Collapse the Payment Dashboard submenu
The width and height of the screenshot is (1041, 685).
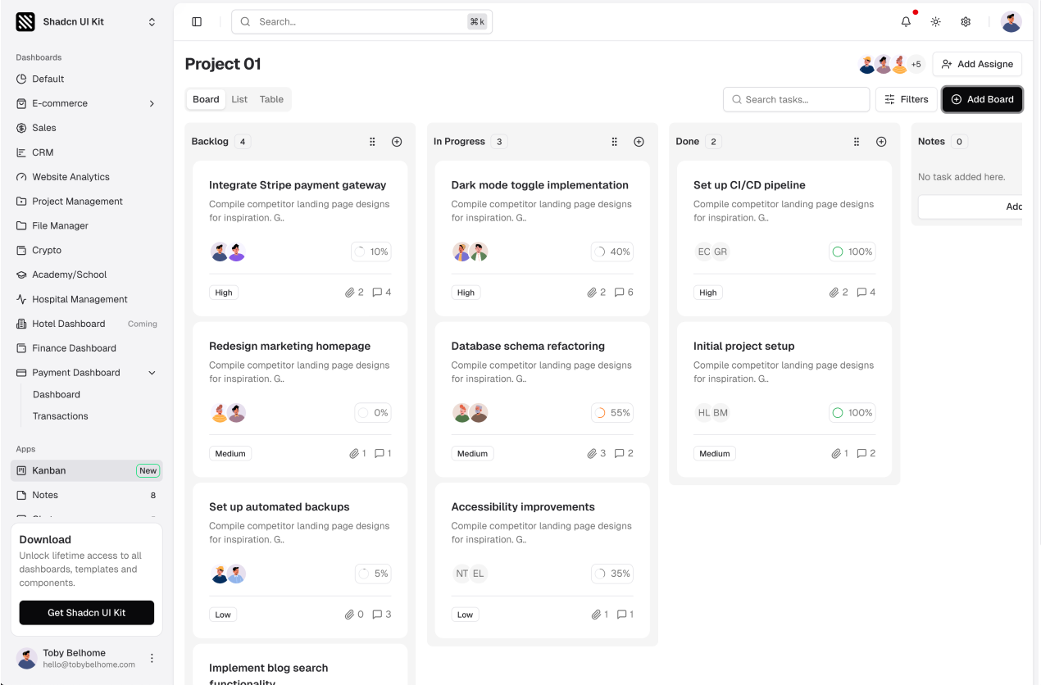[152, 373]
